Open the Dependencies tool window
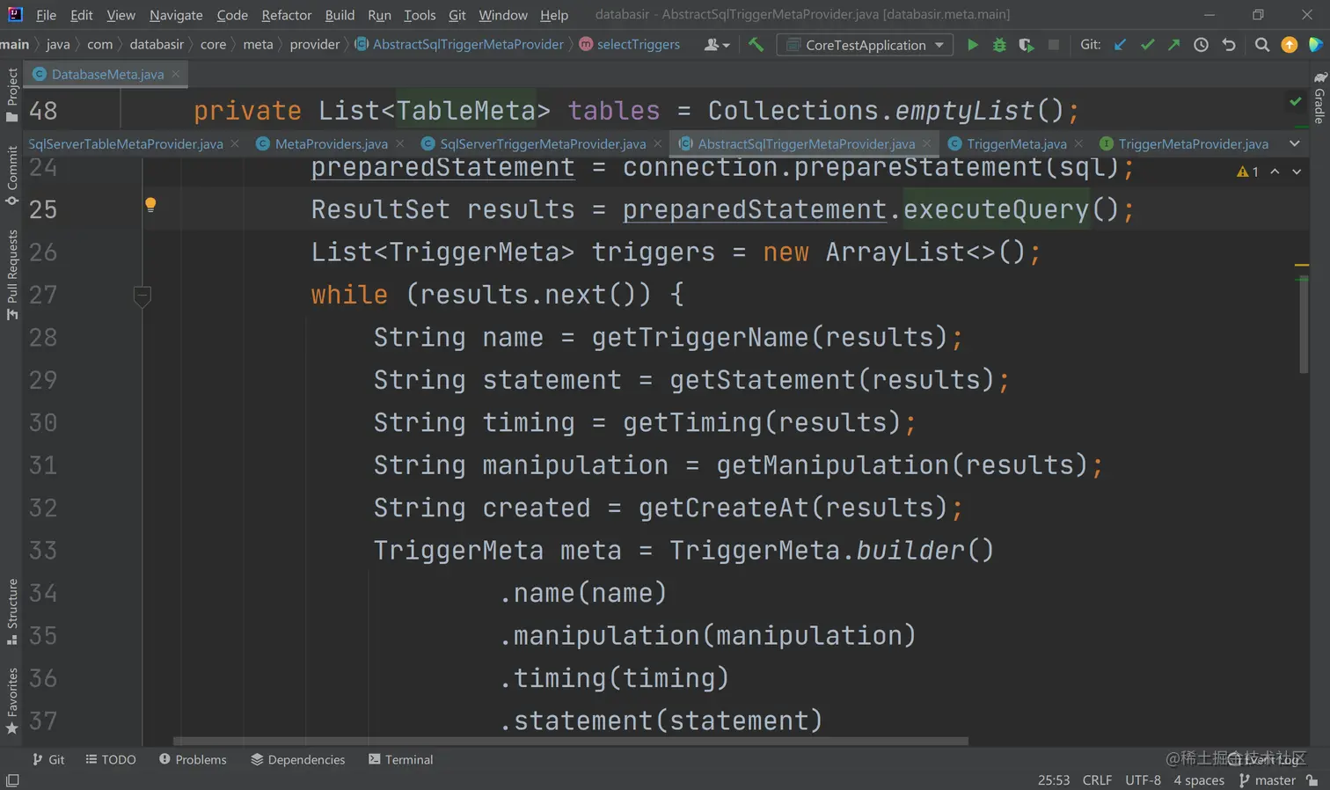Screen dimensions: 1330x790 pos(298,759)
